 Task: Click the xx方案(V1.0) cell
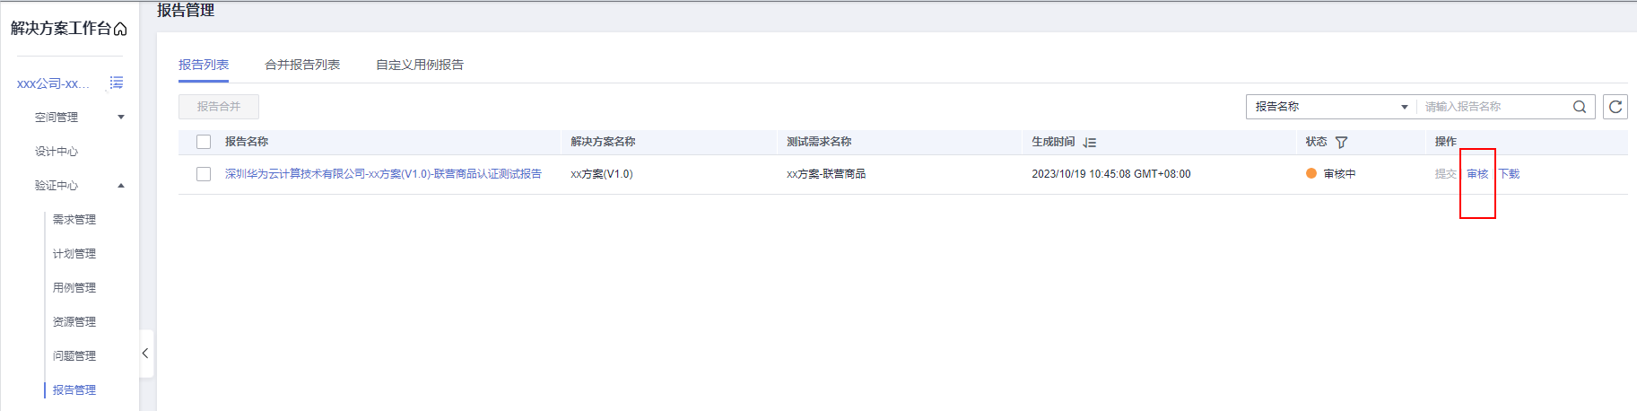click(602, 174)
